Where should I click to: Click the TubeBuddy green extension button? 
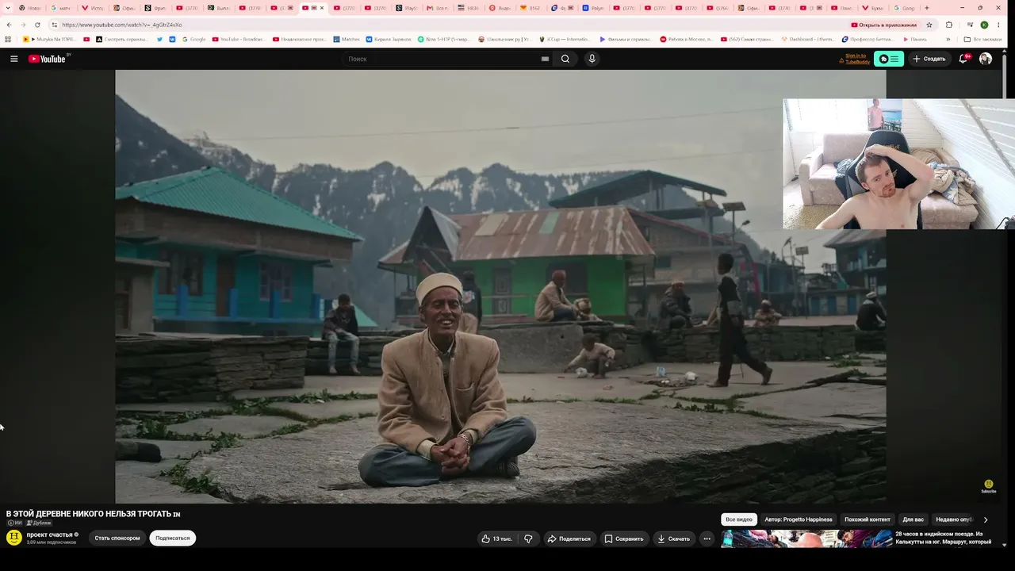coord(889,59)
